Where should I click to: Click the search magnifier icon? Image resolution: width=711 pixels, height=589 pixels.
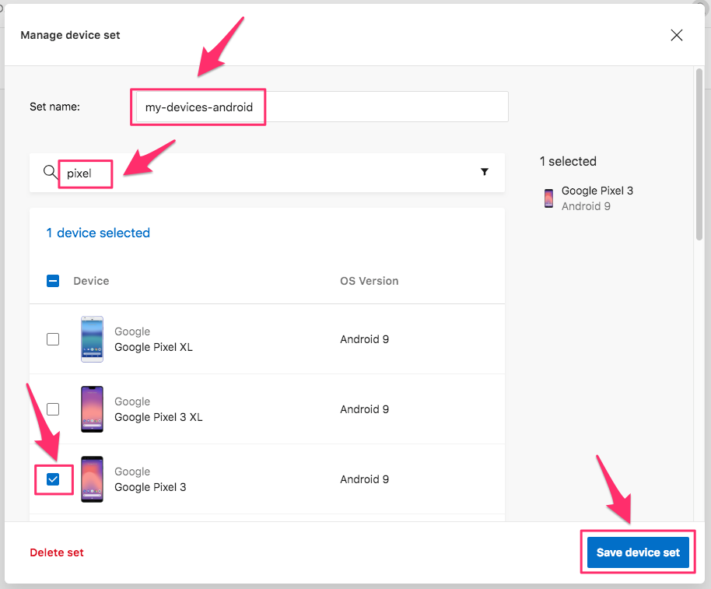tap(50, 172)
